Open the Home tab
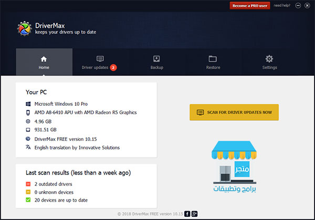The image size is (315, 220). [44, 62]
